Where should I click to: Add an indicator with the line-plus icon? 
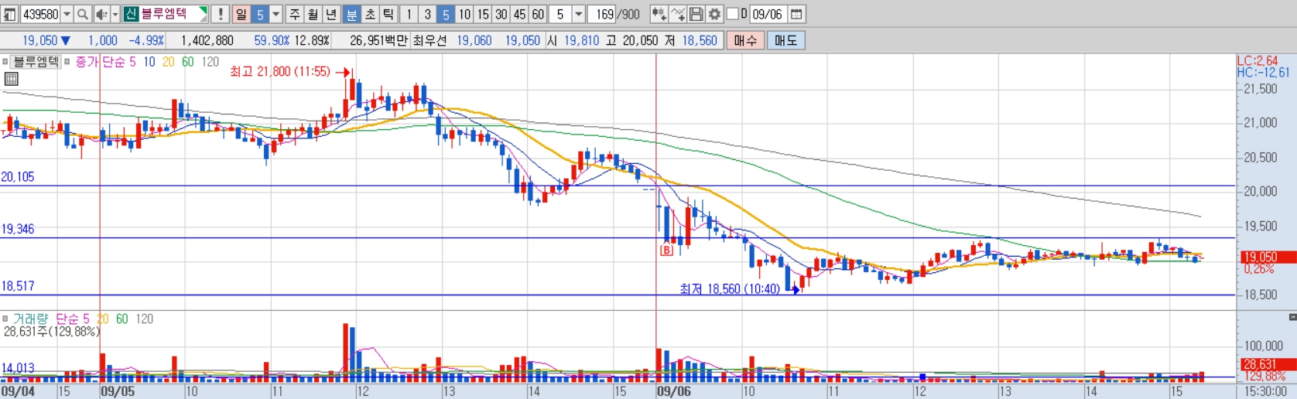677,14
